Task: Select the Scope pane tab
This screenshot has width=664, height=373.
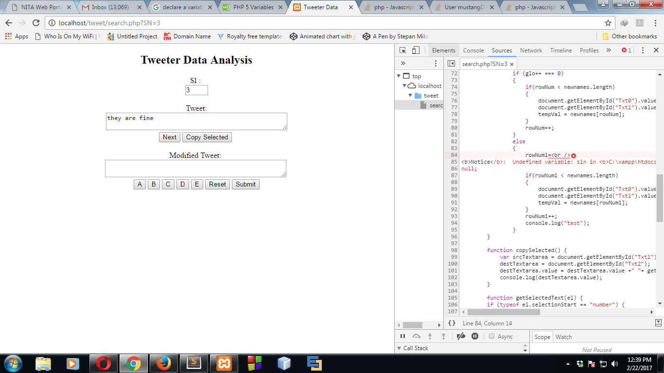Action: click(542, 337)
